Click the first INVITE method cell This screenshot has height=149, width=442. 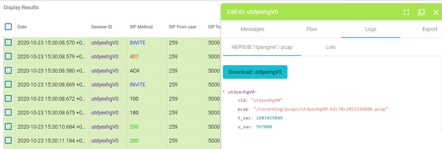tap(138, 43)
